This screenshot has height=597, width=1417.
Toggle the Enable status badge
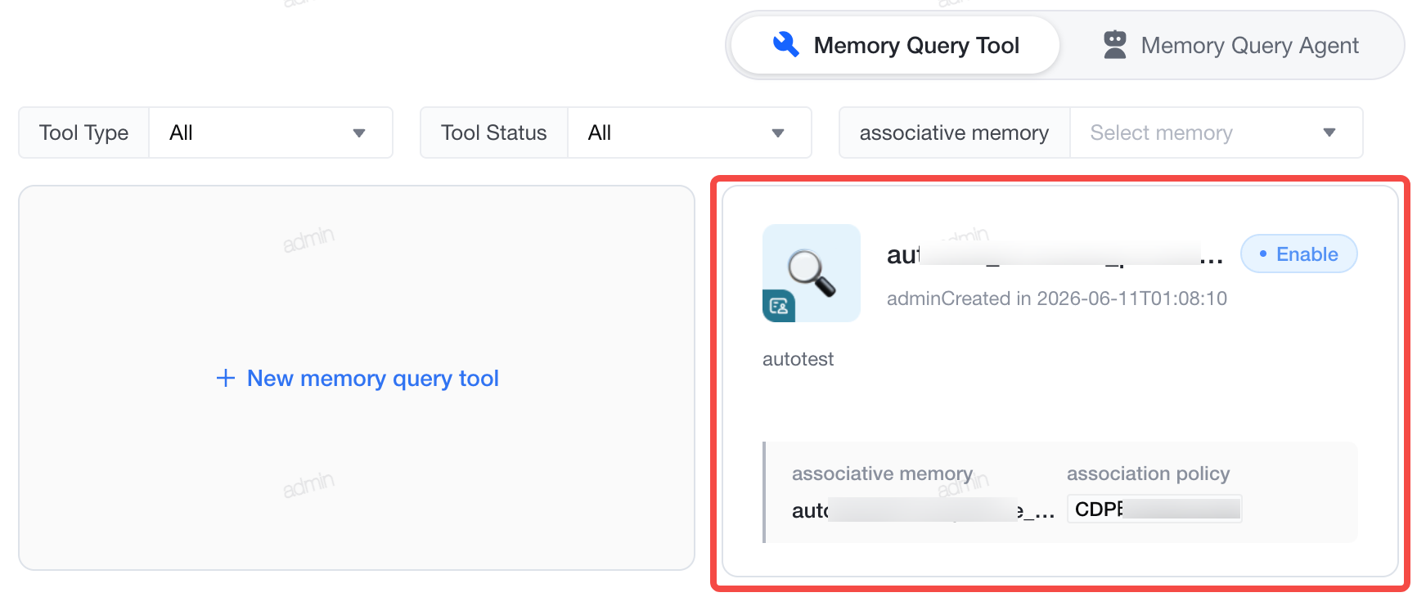click(1298, 254)
